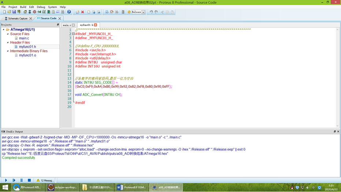Close the Source Code module tab
This screenshot has width=341, height=192.
click(60, 18)
